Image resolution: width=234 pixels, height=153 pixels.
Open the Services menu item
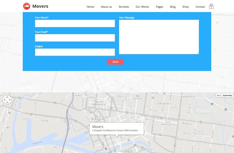pos(124,7)
